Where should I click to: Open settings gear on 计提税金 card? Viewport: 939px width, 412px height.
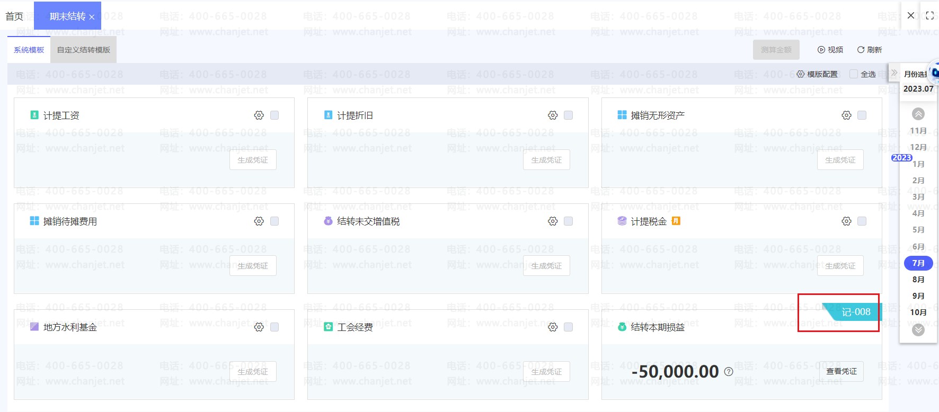pyautogui.click(x=846, y=221)
